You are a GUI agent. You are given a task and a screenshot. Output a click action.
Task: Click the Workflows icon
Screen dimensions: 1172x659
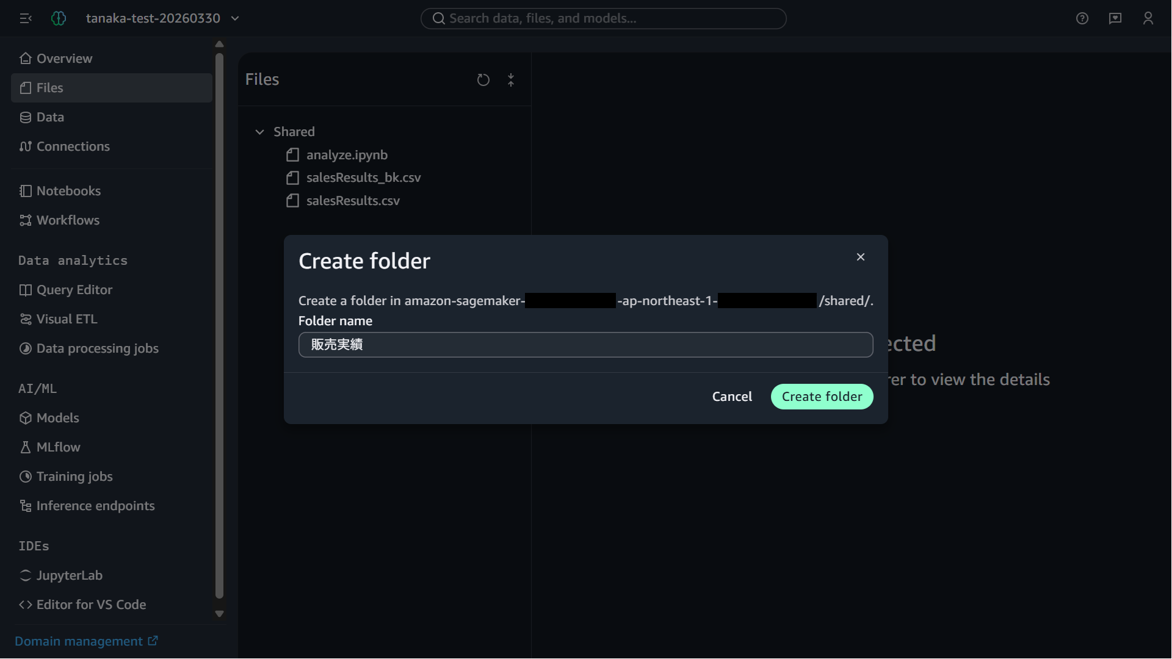[25, 220]
